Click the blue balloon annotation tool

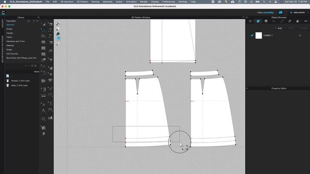58,34
